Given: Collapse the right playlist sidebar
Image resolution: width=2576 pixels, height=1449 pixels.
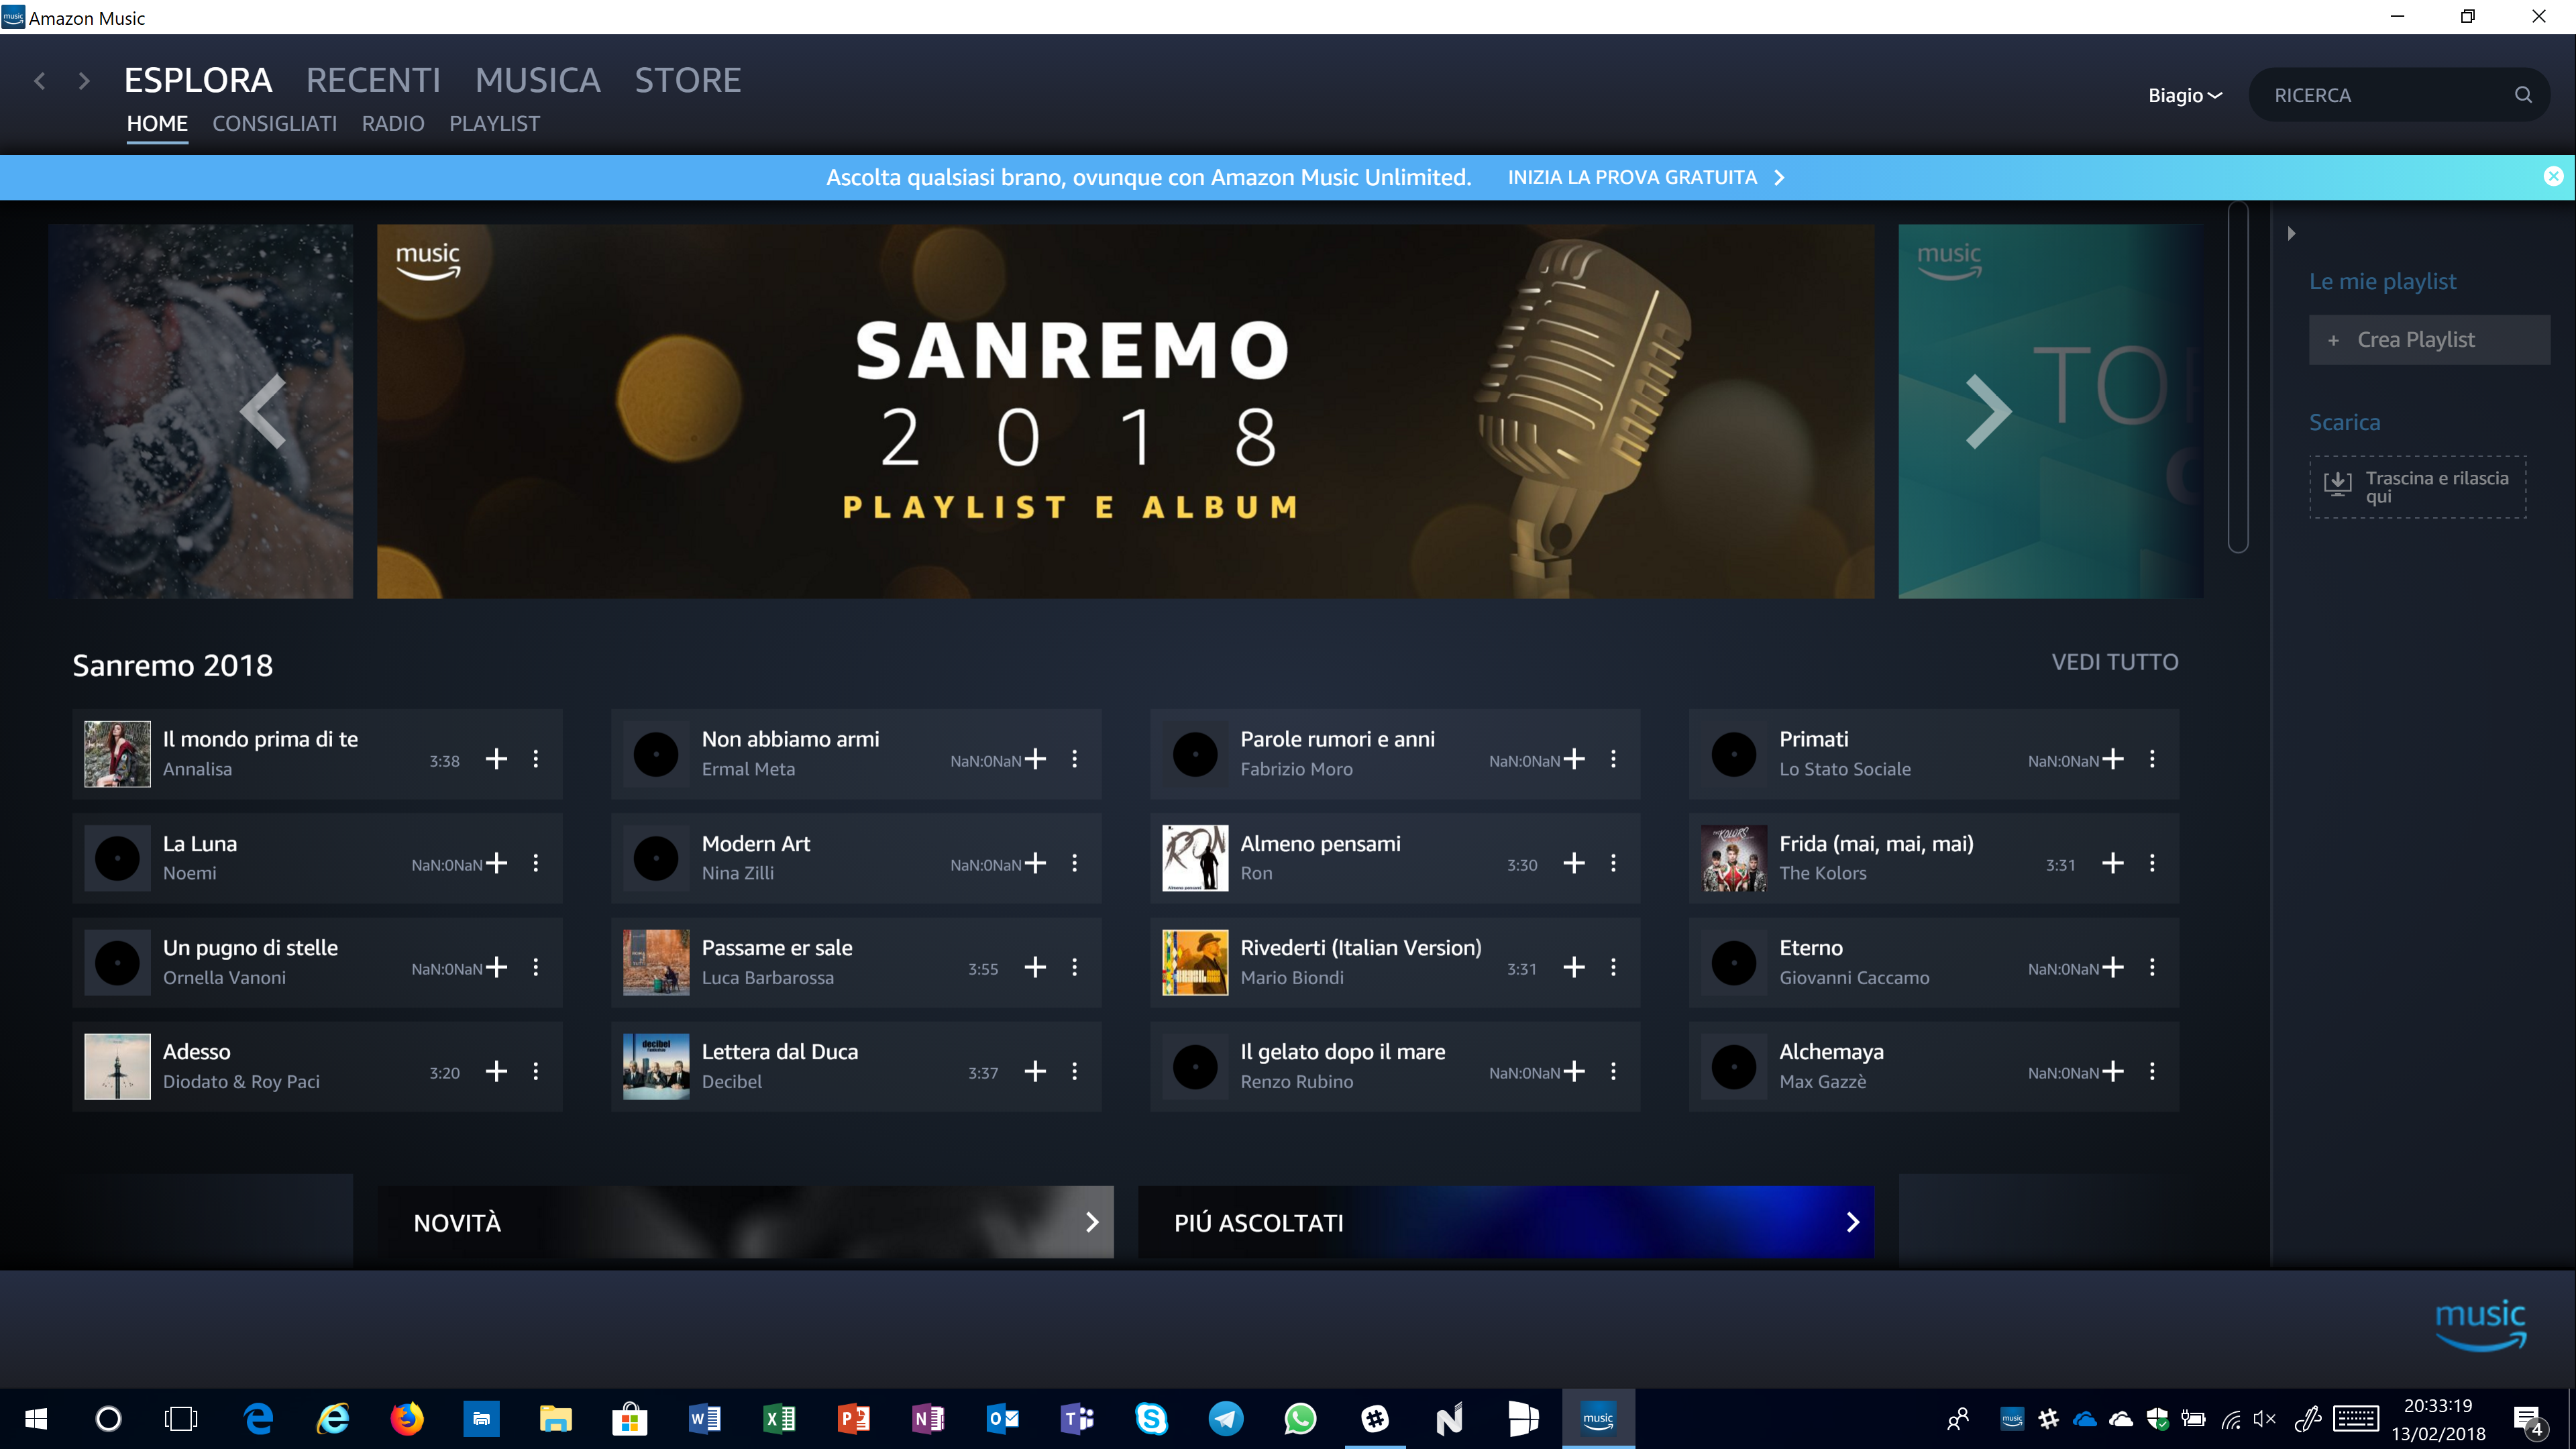Looking at the screenshot, I should pos(2291,233).
